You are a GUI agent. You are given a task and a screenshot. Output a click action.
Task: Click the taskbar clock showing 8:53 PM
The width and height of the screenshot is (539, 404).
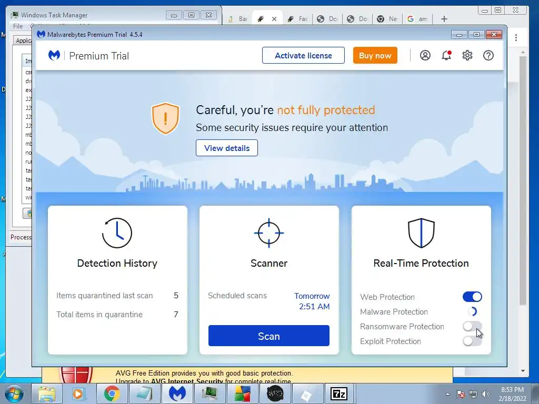click(512, 394)
